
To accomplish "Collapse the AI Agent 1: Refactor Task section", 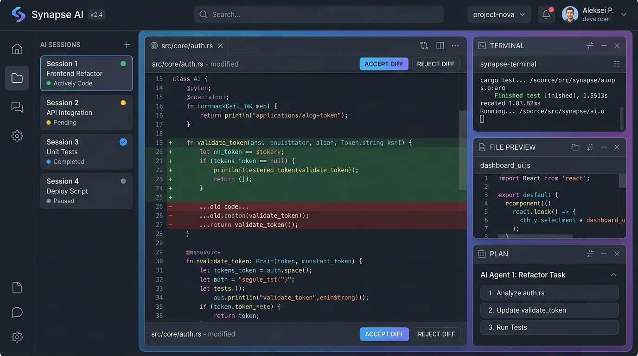I will pyautogui.click(x=613, y=274).
